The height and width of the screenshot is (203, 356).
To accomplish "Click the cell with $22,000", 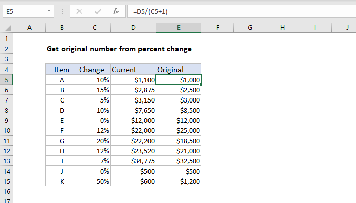I will pos(133,130).
